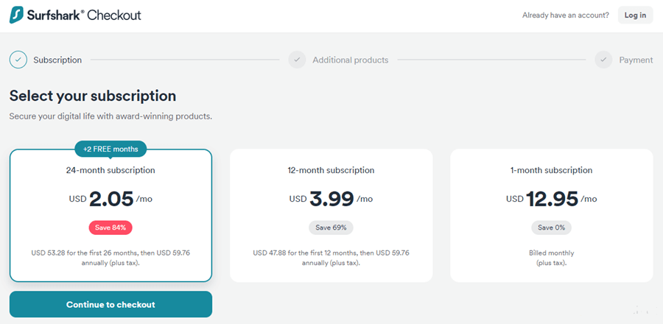The height and width of the screenshot is (324, 663).
Task: Click Continue to checkout button
Action: (x=110, y=304)
